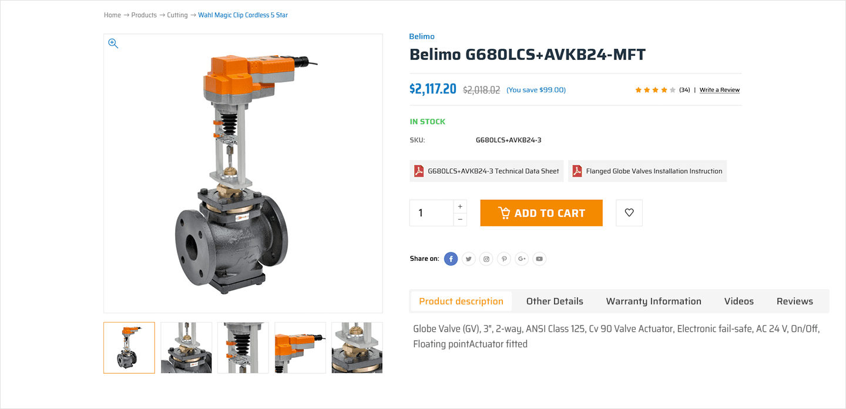Share product on Facebook

click(451, 259)
